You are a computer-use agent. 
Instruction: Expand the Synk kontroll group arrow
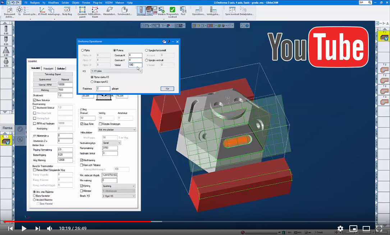[x=247, y=19]
